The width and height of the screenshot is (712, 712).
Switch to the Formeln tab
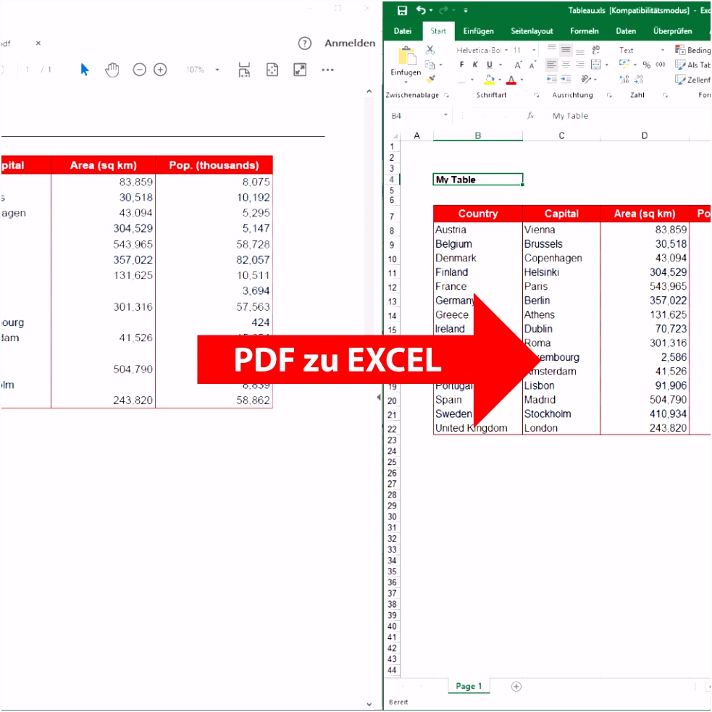(x=585, y=31)
